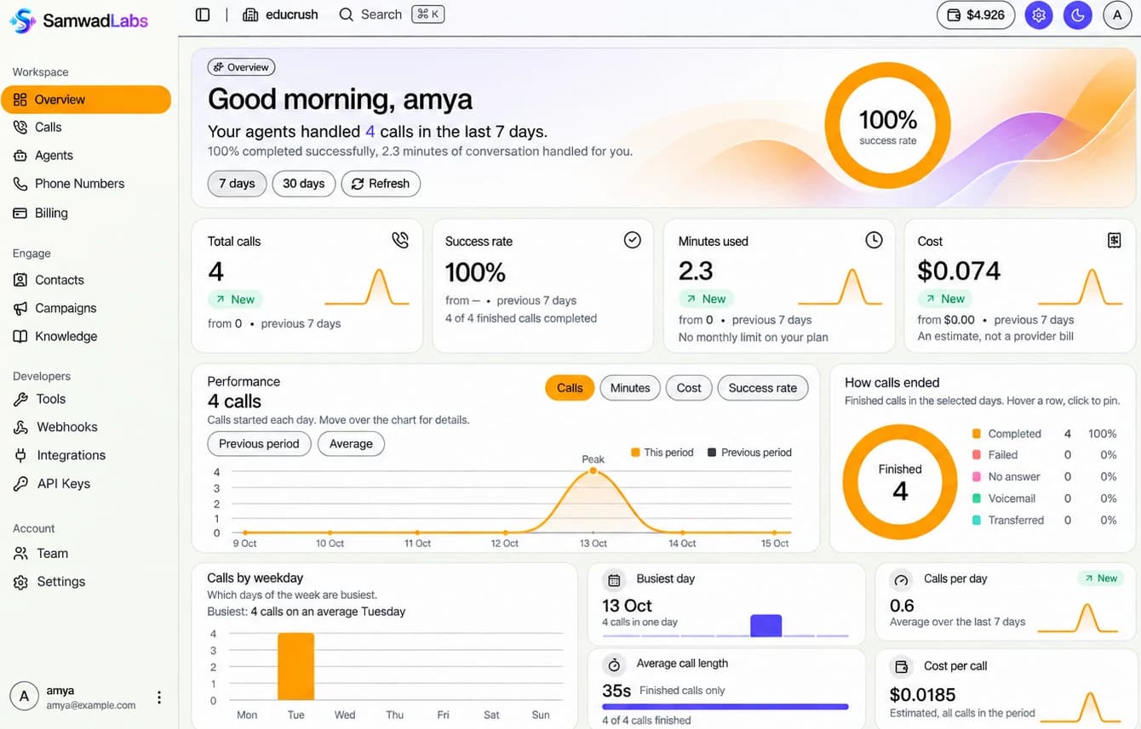Click the phone icon on Total calls card
The width and height of the screenshot is (1141, 729).
click(x=400, y=241)
